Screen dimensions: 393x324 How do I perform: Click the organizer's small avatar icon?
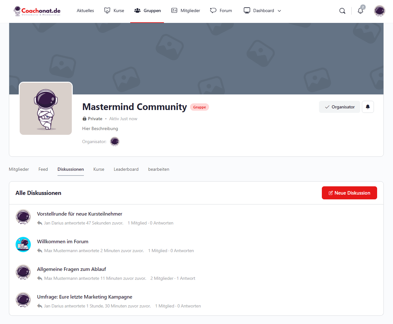[x=115, y=141]
